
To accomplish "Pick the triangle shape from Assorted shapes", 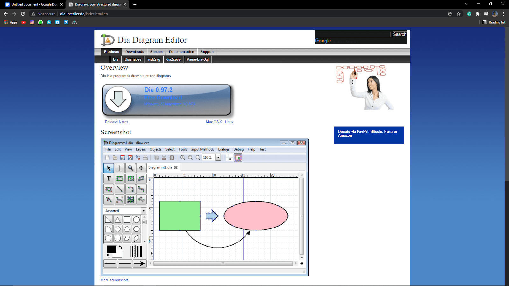I will (x=118, y=220).
